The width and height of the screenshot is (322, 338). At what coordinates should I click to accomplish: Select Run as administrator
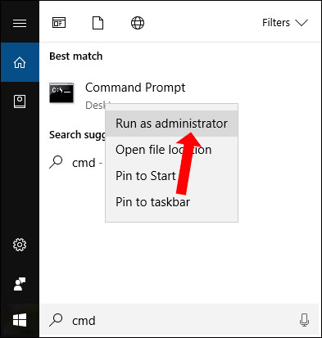[x=171, y=124]
